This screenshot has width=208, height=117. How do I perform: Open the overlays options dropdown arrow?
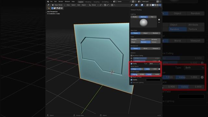click(x=144, y=5)
